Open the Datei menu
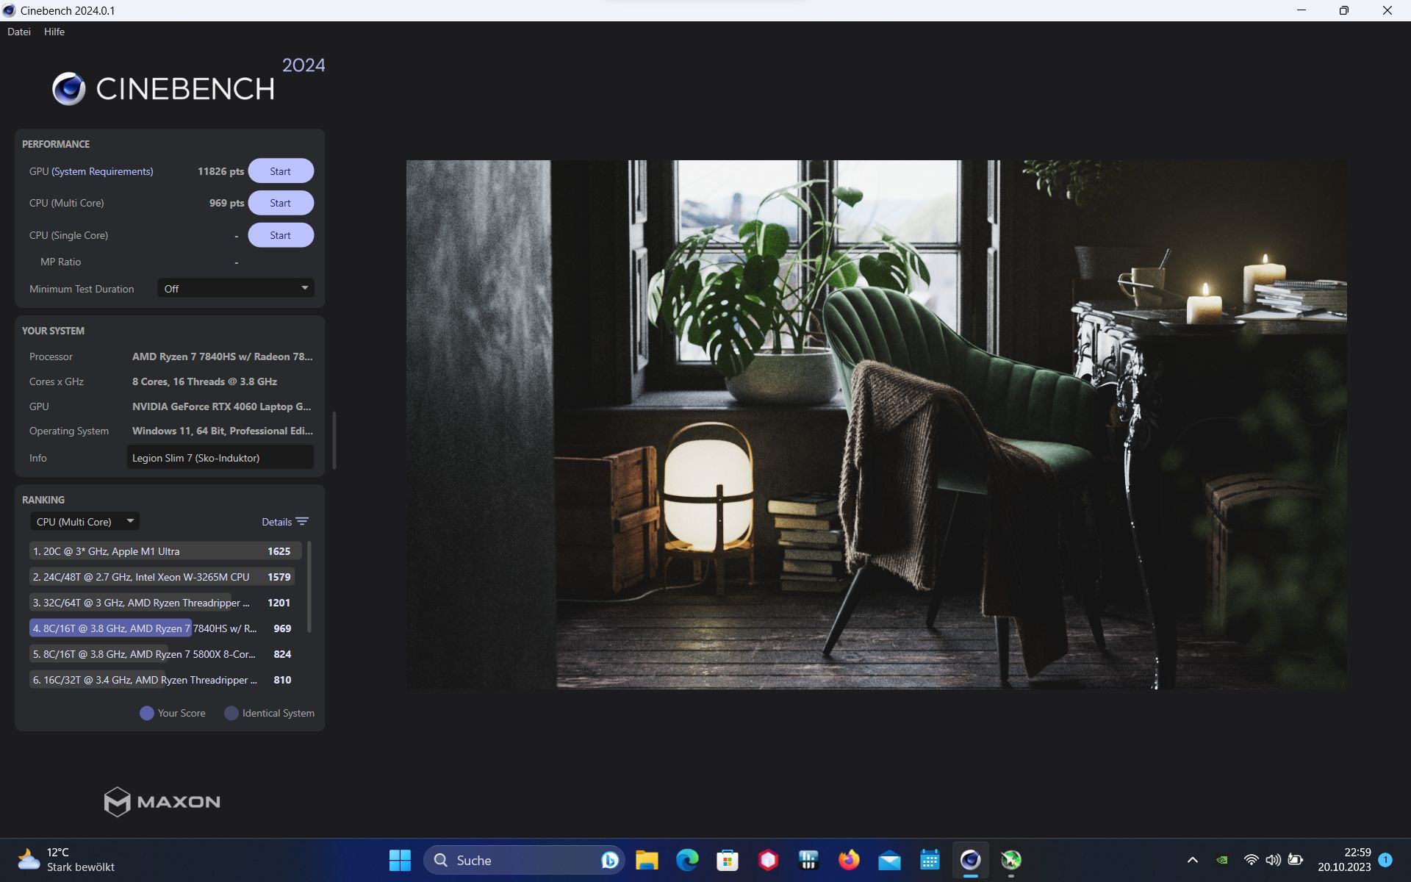The height and width of the screenshot is (882, 1411). (19, 32)
